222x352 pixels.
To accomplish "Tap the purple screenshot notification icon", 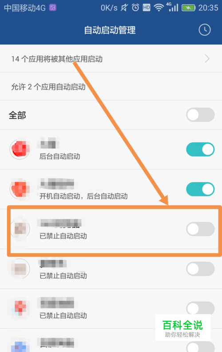I will click(x=53, y=8).
